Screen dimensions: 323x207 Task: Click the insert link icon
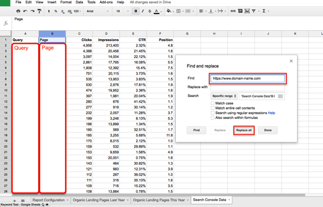click(x=233, y=11)
